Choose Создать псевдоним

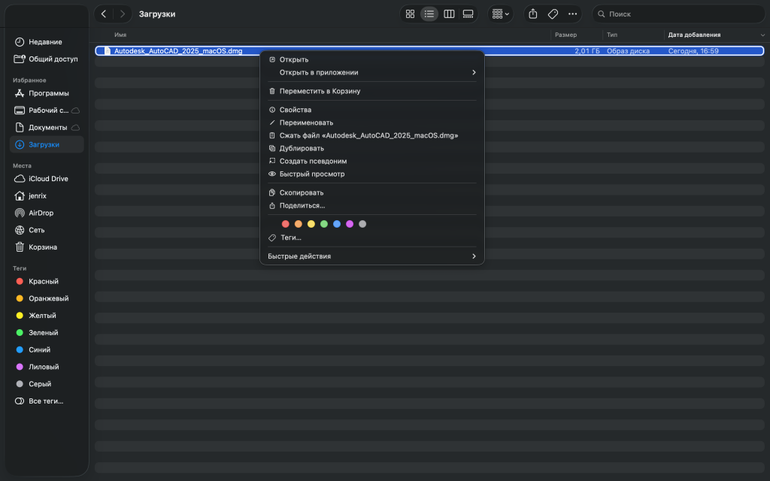pyautogui.click(x=371, y=161)
